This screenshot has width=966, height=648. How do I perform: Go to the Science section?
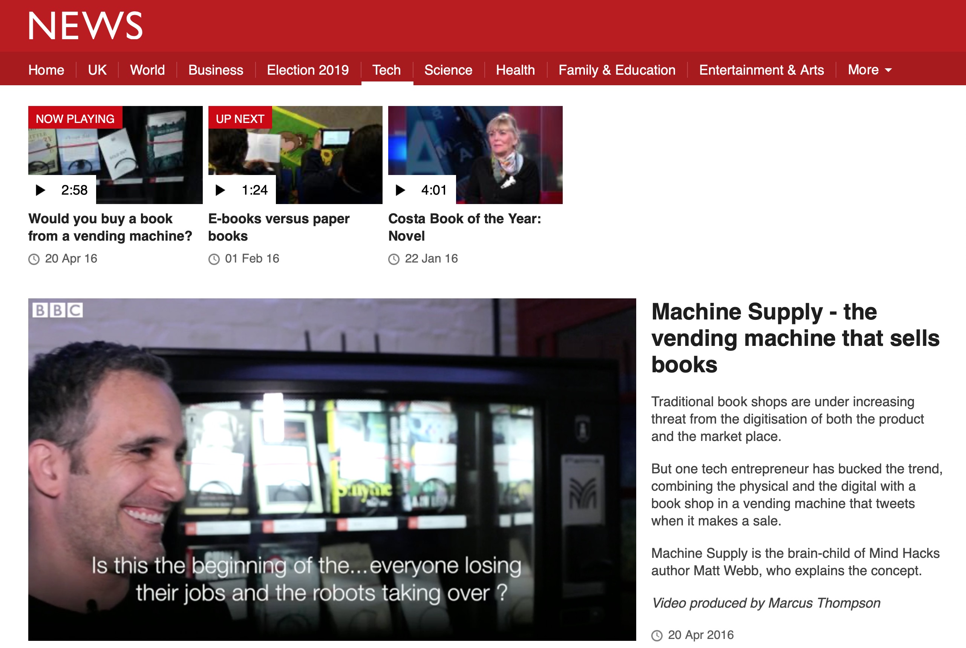click(448, 70)
